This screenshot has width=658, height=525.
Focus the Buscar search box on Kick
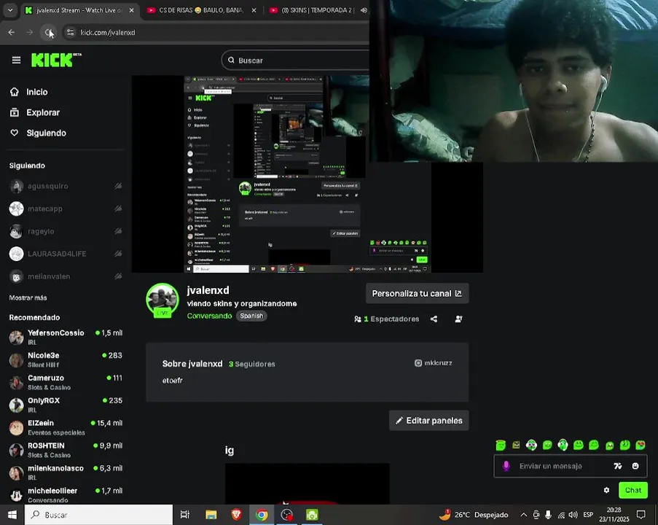tap(295, 61)
